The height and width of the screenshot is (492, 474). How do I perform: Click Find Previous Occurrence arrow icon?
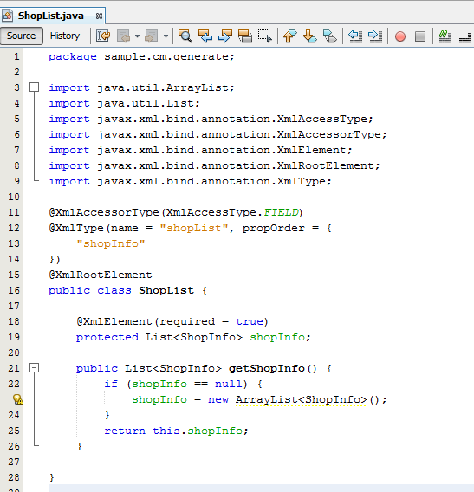coord(205,36)
